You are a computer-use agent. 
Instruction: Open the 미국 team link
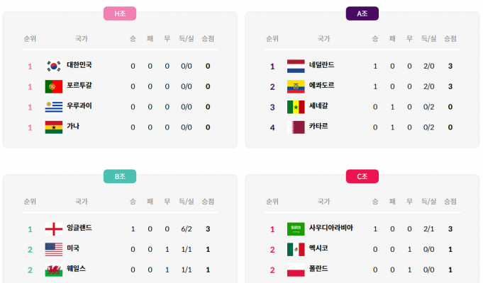[73, 249]
